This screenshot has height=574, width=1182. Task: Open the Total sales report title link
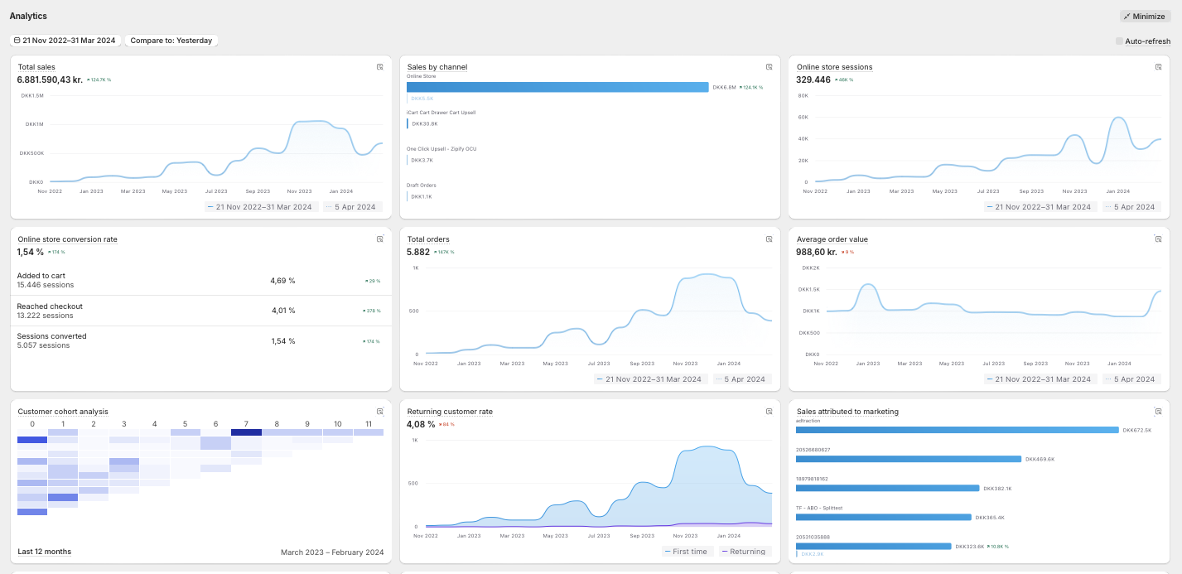36,67
